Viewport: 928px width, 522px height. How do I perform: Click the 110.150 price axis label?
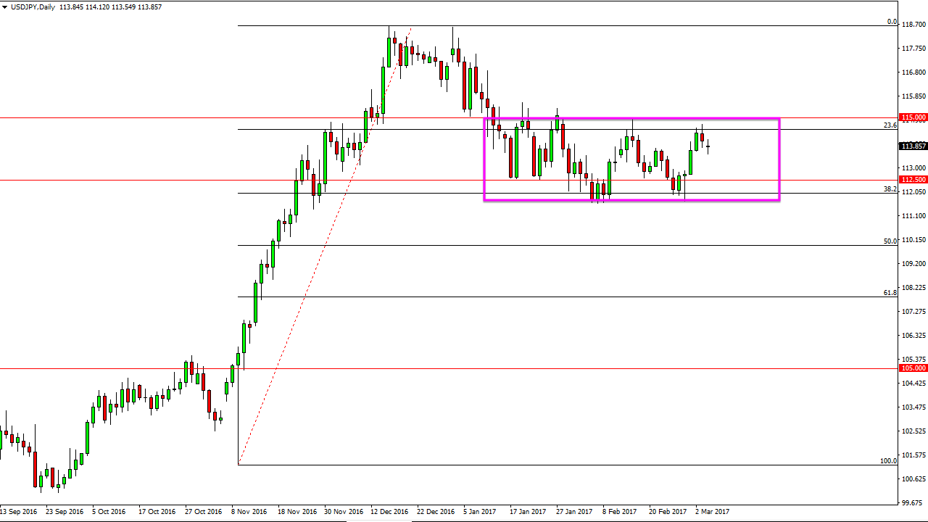(x=915, y=239)
